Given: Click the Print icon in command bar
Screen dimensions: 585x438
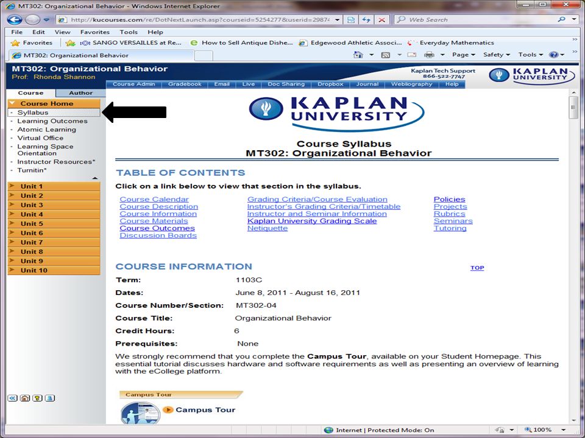Looking at the screenshot, I should (429, 55).
